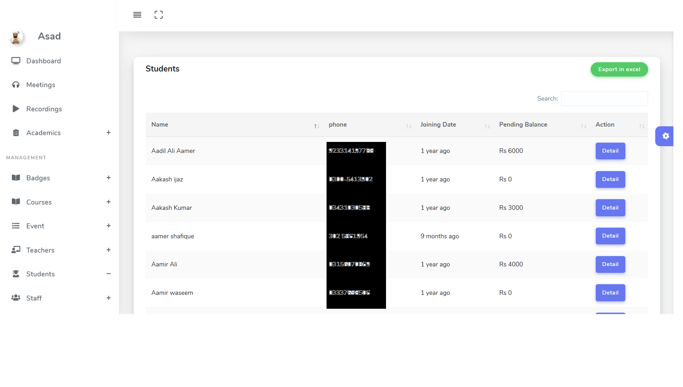Screen dimensions: 683x387
Task: Click the Students graduate icon
Action: tap(16, 274)
